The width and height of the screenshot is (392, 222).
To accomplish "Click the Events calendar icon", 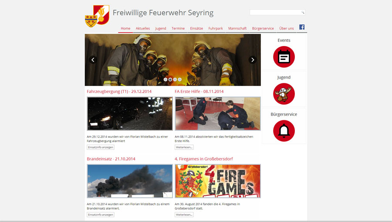I will point(284,57).
